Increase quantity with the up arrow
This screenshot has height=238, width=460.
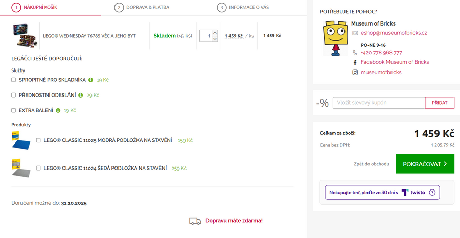[215, 33]
